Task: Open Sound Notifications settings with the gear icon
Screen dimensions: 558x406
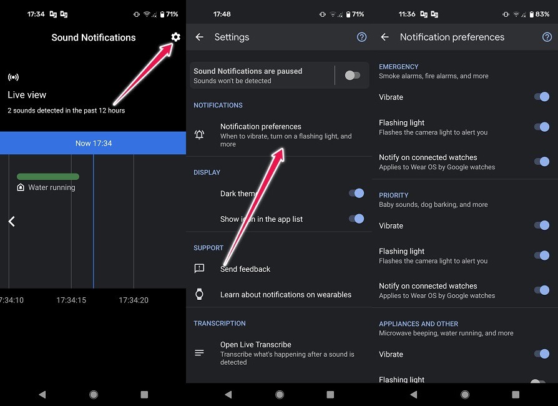Action: 175,37
